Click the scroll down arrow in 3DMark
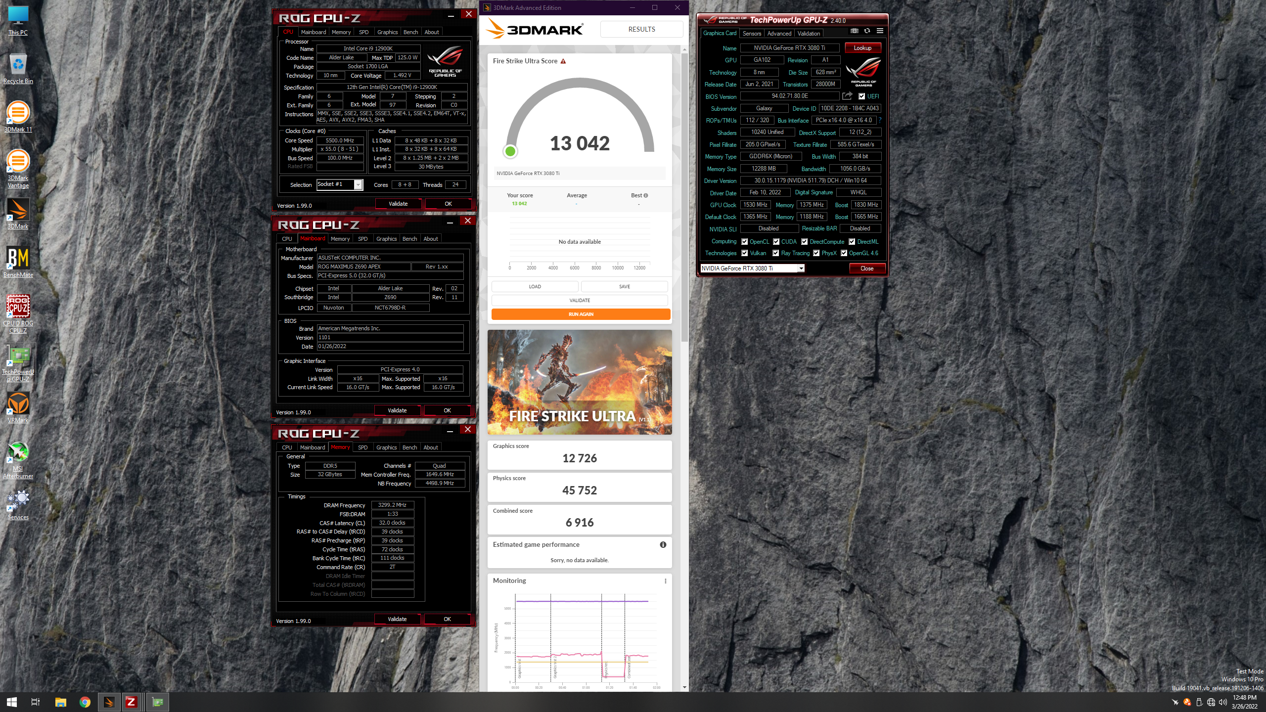This screenshot has width=1266, height=712. (x=684, y=687)
